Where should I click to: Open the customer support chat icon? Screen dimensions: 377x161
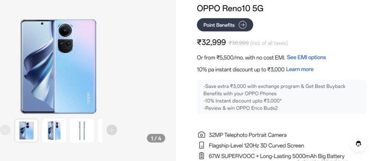358,144
